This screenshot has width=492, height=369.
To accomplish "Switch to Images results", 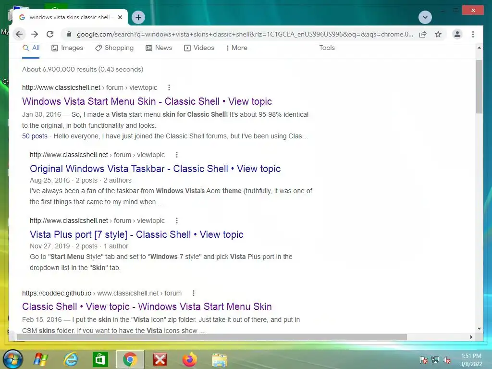I will click(67, 48).
